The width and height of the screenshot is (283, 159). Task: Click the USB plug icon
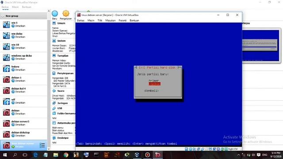54,108
